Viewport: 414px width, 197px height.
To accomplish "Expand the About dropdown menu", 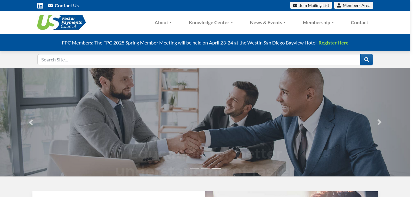I will [163, 22].
